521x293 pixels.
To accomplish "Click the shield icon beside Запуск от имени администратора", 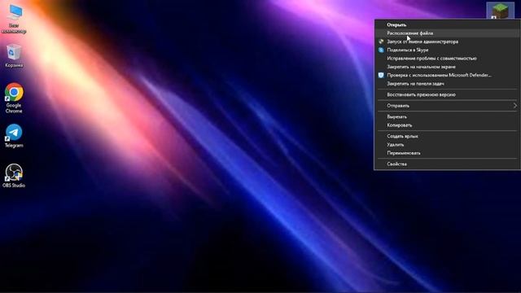I will tap(381, 42).
